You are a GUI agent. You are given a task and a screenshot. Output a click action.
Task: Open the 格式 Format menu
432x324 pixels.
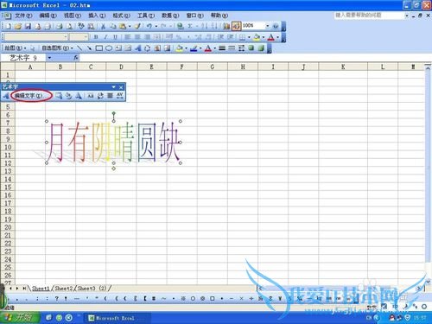[121, 16]
